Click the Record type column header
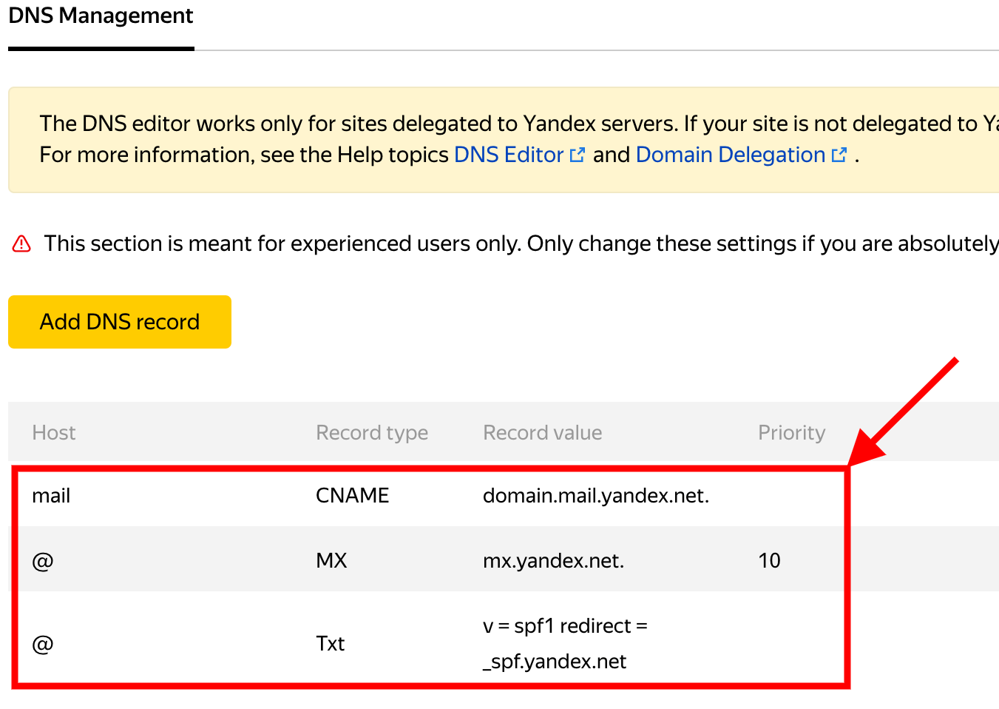999x709 pixels. click(372, 433)
